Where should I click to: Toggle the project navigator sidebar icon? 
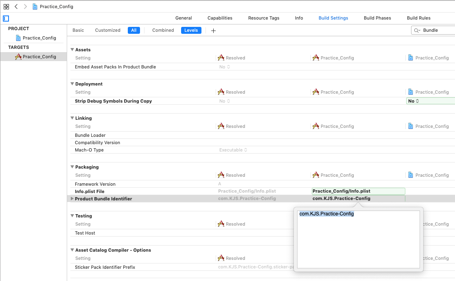point(6,19)
